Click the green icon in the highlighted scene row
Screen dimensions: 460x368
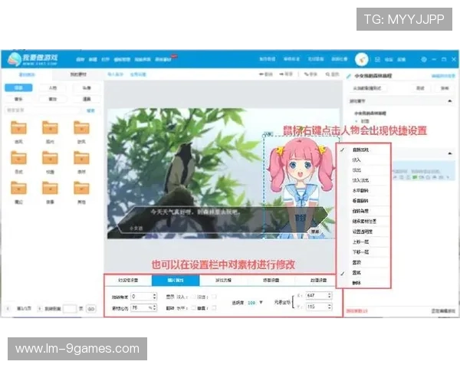(415, 177)
